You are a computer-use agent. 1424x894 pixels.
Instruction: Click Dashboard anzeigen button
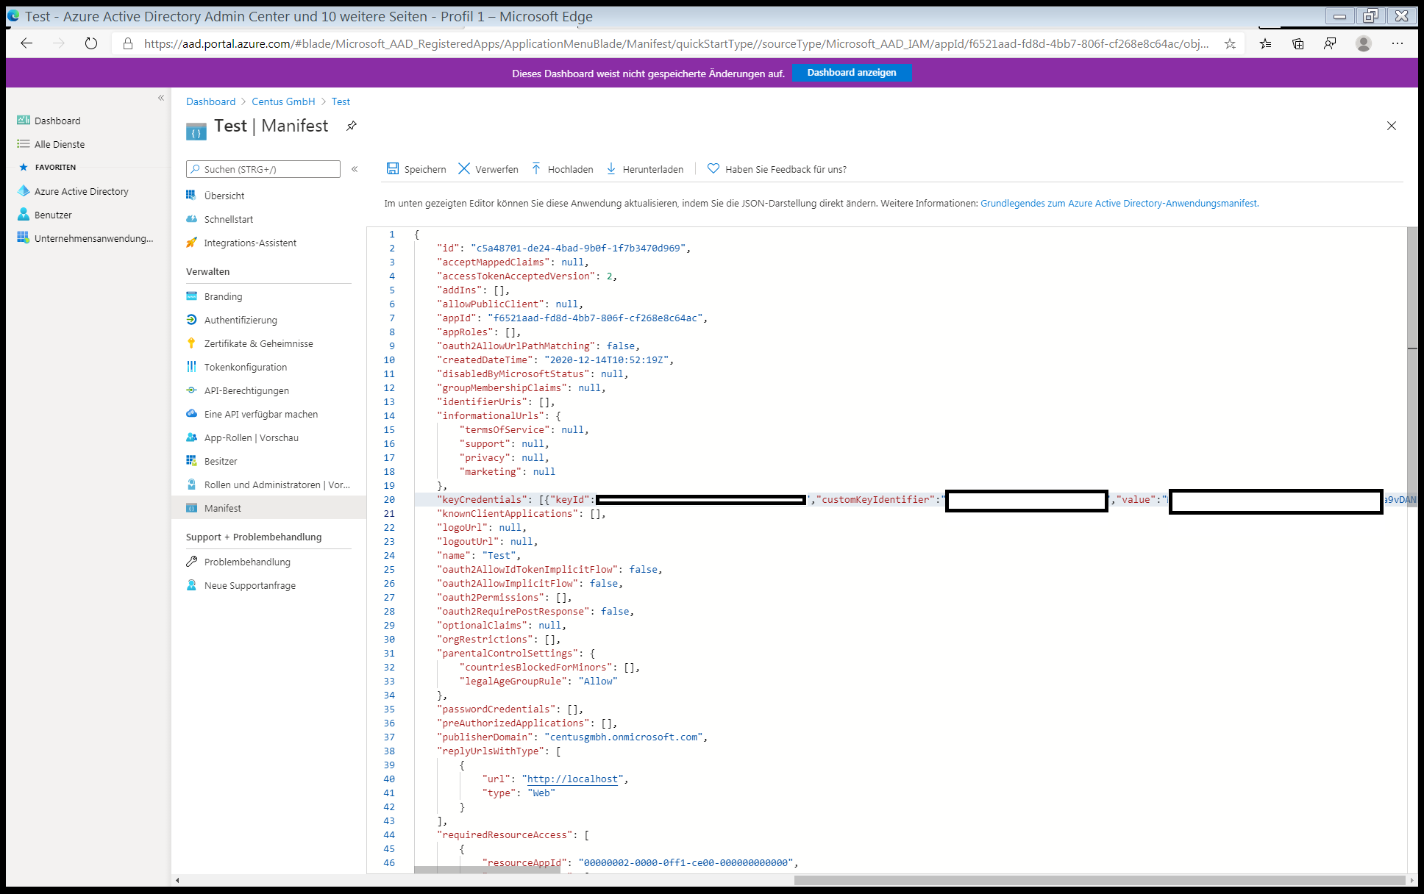click(x=852, y=73)
